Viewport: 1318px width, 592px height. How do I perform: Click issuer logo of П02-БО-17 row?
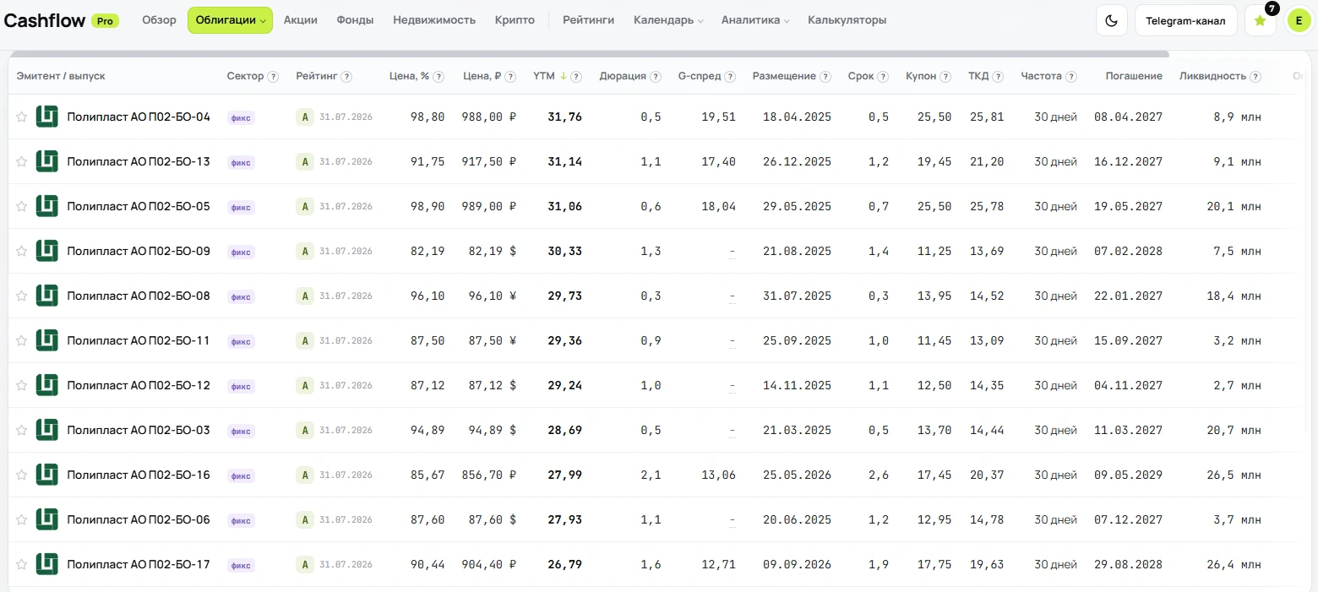tap(47, 564)
